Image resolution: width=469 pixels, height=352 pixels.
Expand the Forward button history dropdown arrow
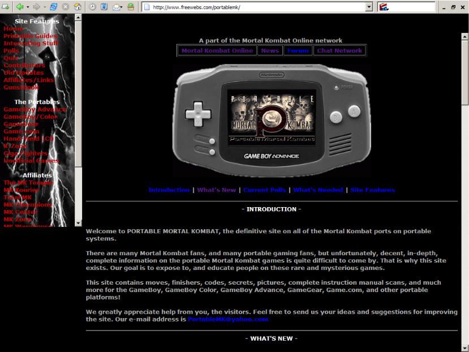tap(45, 7)
